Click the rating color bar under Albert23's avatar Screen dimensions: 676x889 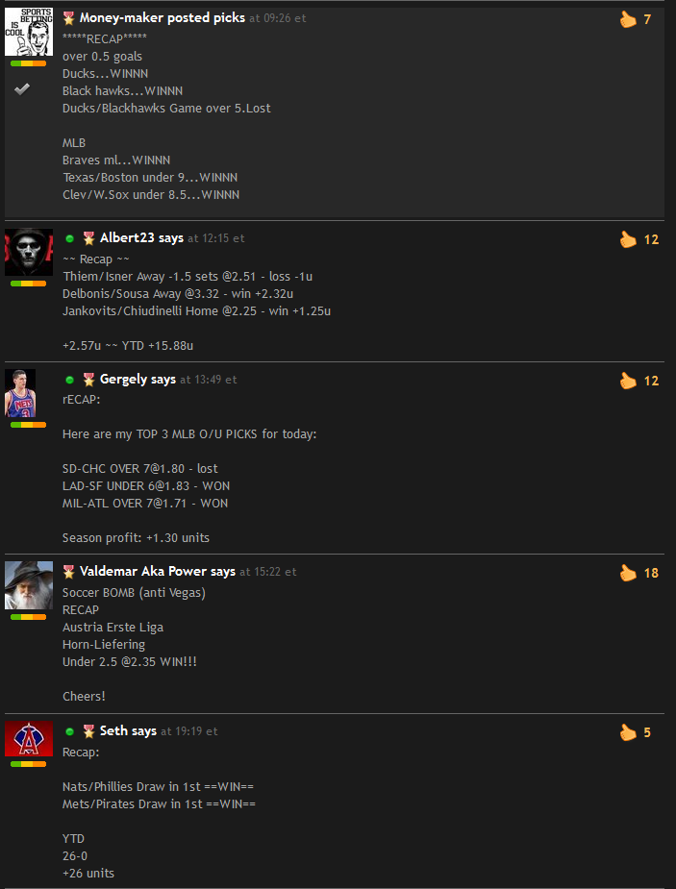(x=28, y=284)
